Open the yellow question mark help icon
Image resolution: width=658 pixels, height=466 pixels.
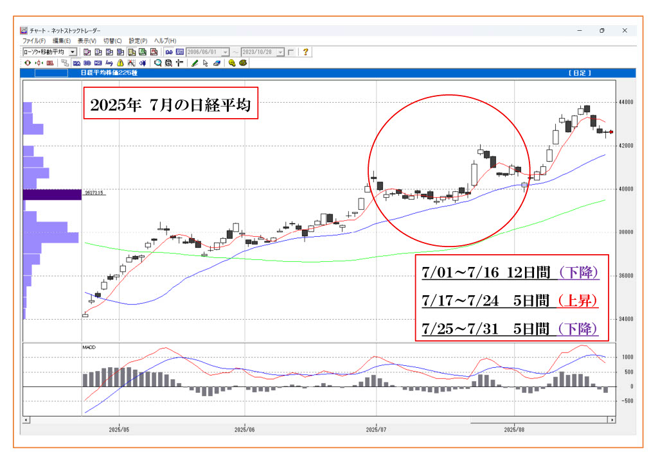pos(305,51)
